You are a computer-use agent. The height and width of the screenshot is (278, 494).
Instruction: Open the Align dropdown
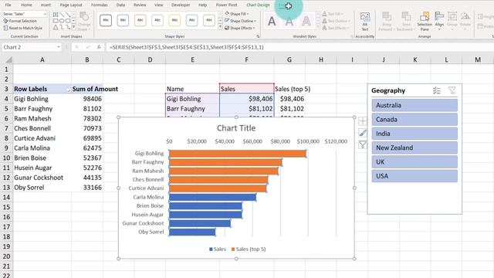(439, 21)
